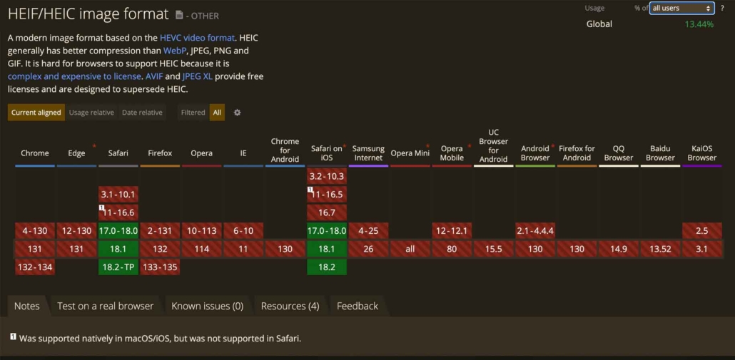Select the Filtered browsers option
Image resolution: width=735 pixels, height=360 pixels.
tap(193, 113)
